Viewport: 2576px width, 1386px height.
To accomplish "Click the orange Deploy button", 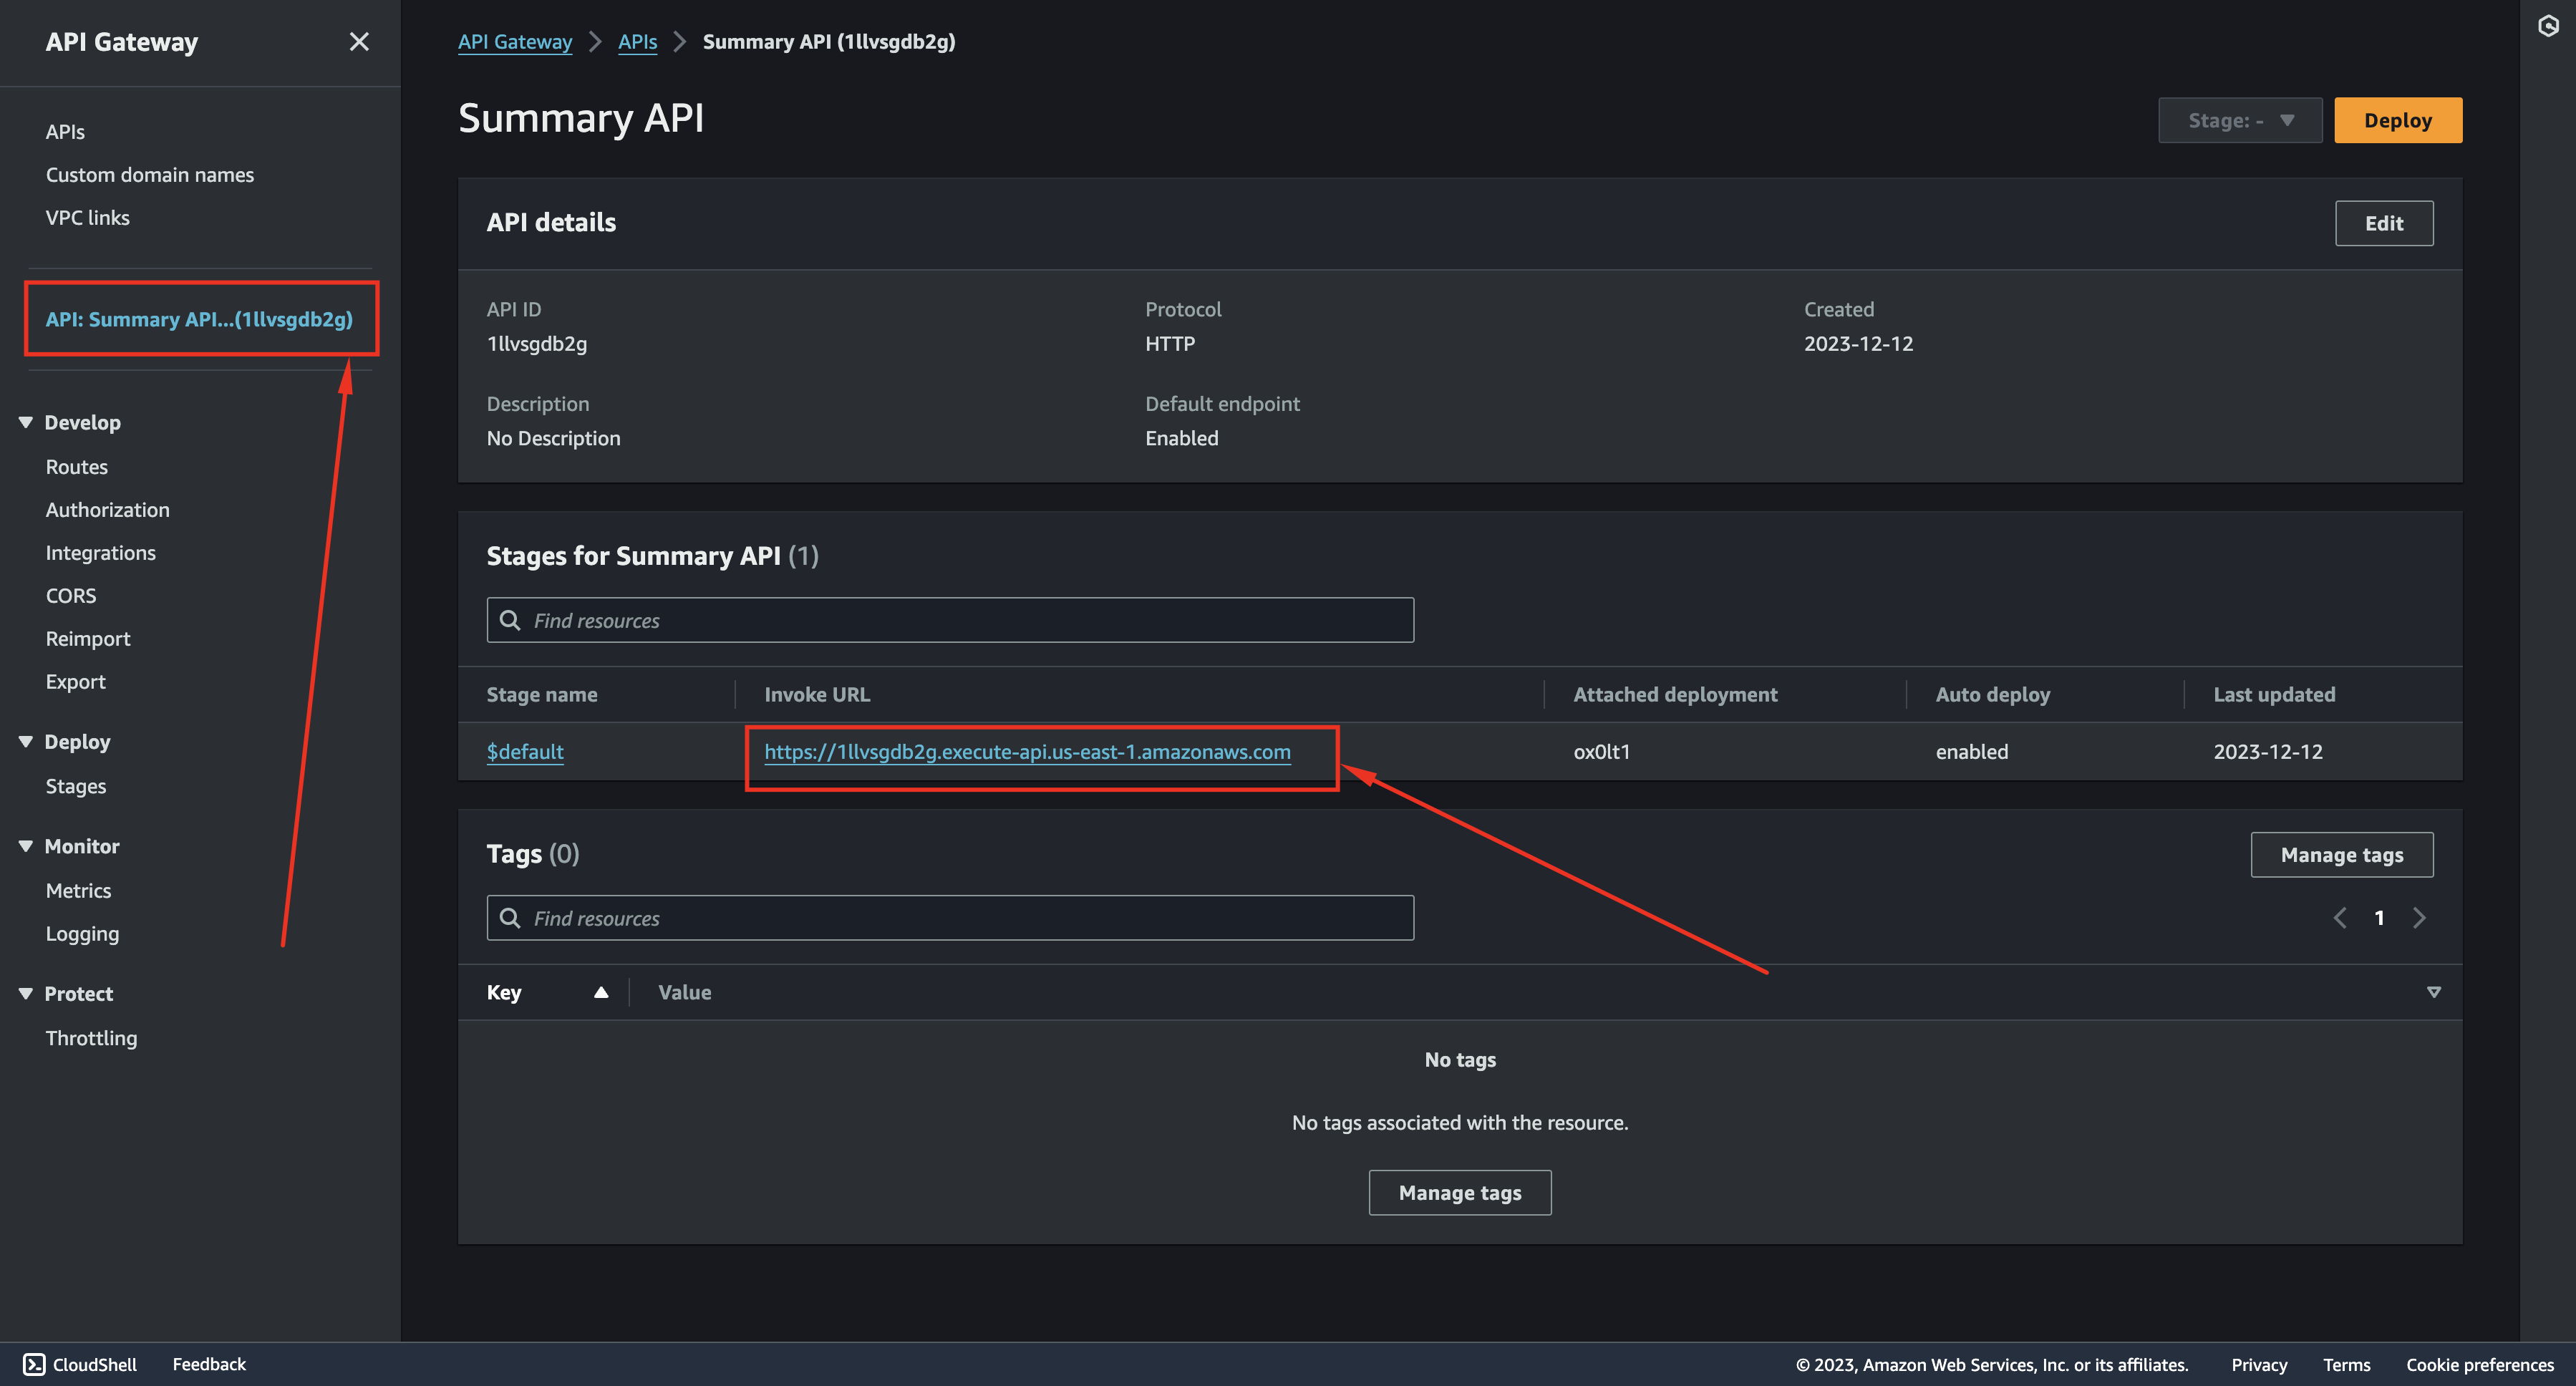I will (2398, 120).
